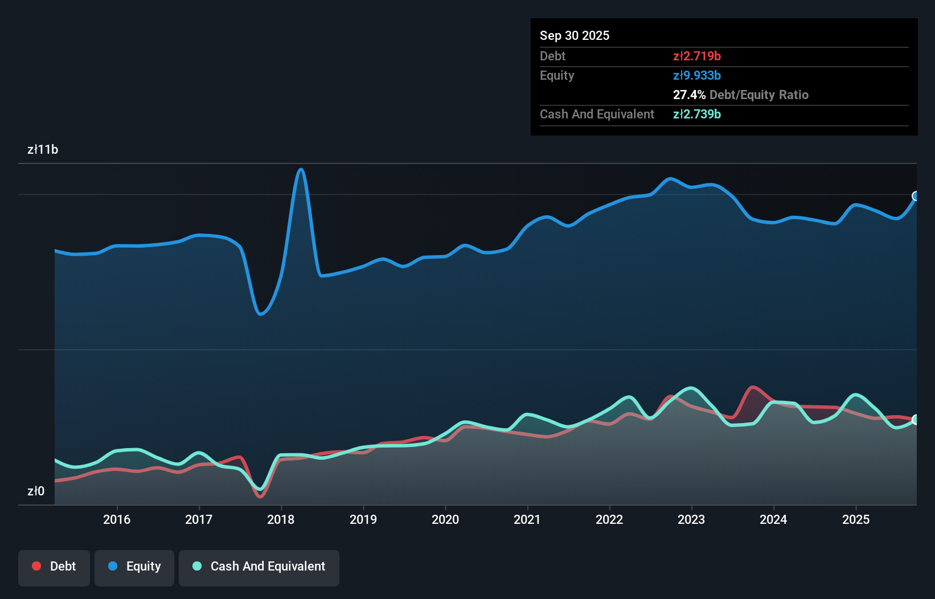The width and height of the screenshot is (935, 599).
Task: Click the tooltip Equity row label
Action: (557, 75)
